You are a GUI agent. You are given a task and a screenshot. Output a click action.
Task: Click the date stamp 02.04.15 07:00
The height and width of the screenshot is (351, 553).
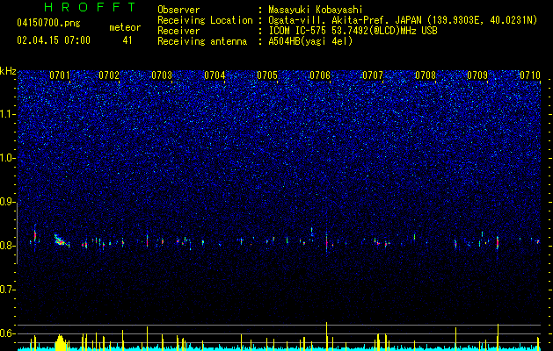[x=54, y=40]
